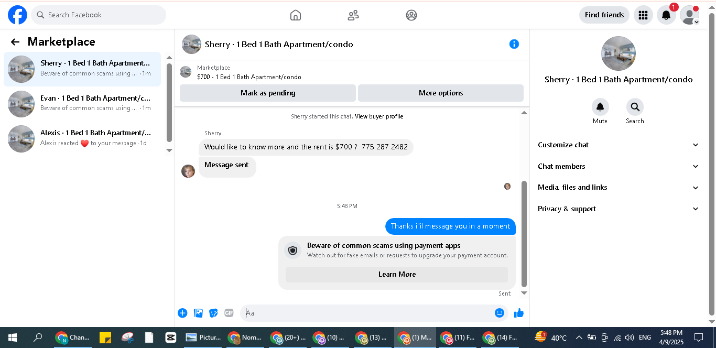Open View buyer profile link
Image resolution: width=716 pixels, height=348 pixels.
[x=379, y=116]
